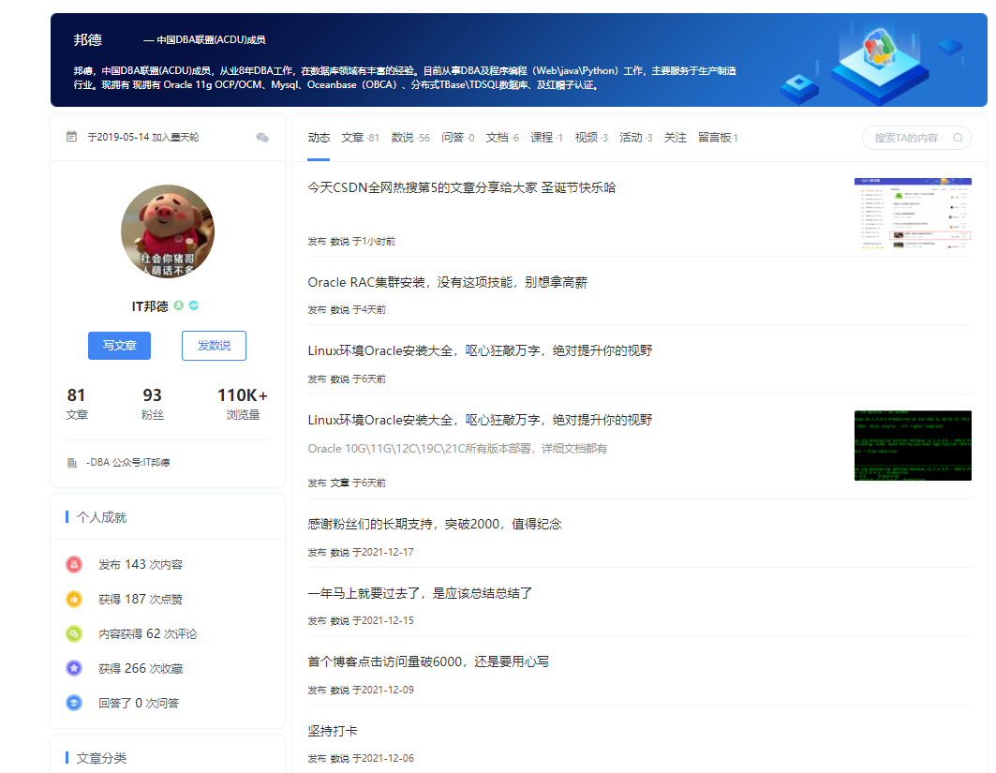The width and height of the screenshot is (996, 773).
Task: Click the 于1小时前 timestamp
Action: [374, 242]
